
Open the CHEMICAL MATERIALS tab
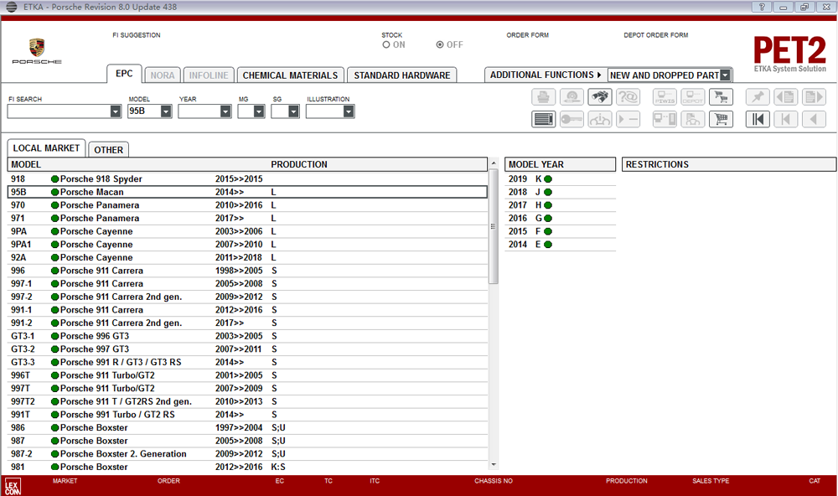pos(290,75)
